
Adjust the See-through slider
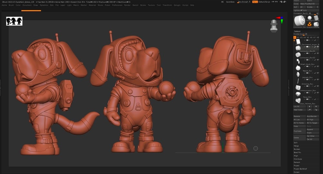coord(244,2)
